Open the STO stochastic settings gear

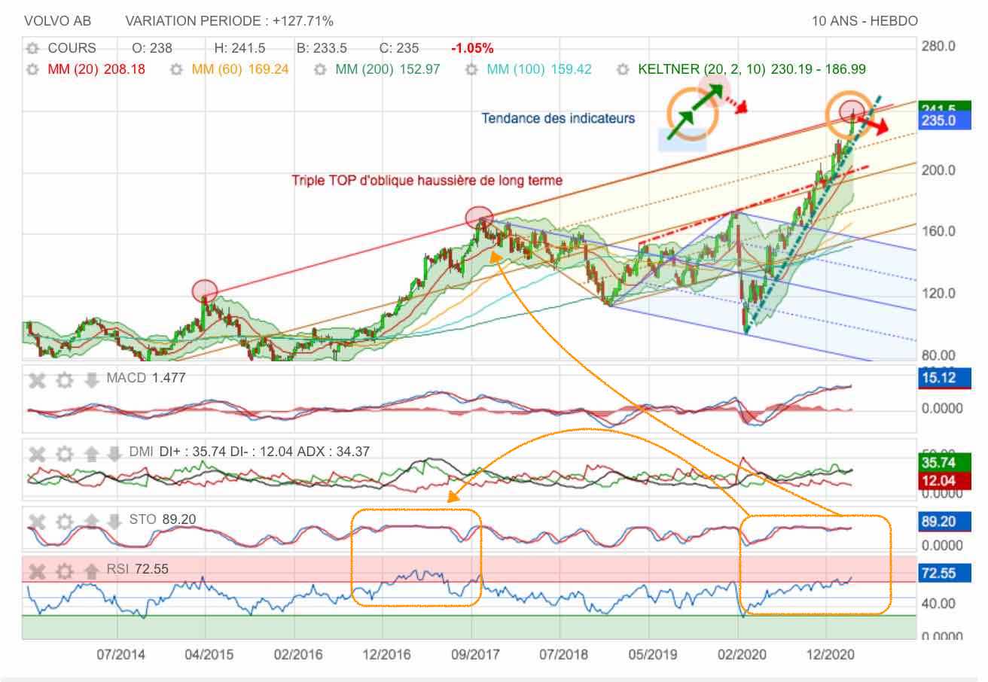coord(64,520)
